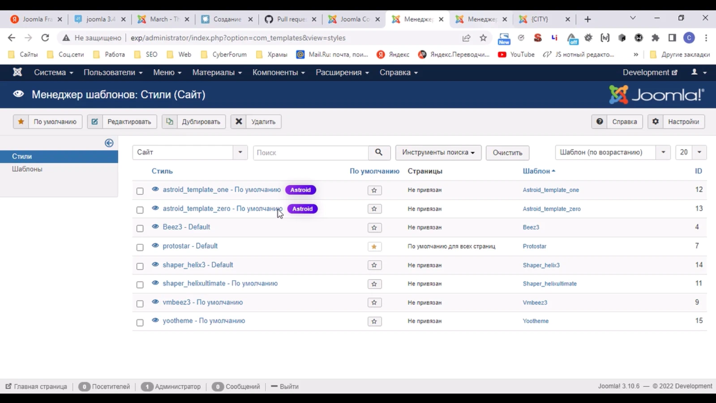Image resolution: width=716 pixels, height=403 pixels.
Task: Check the vmbeez3 row checkbox
Action: point(140,303)
